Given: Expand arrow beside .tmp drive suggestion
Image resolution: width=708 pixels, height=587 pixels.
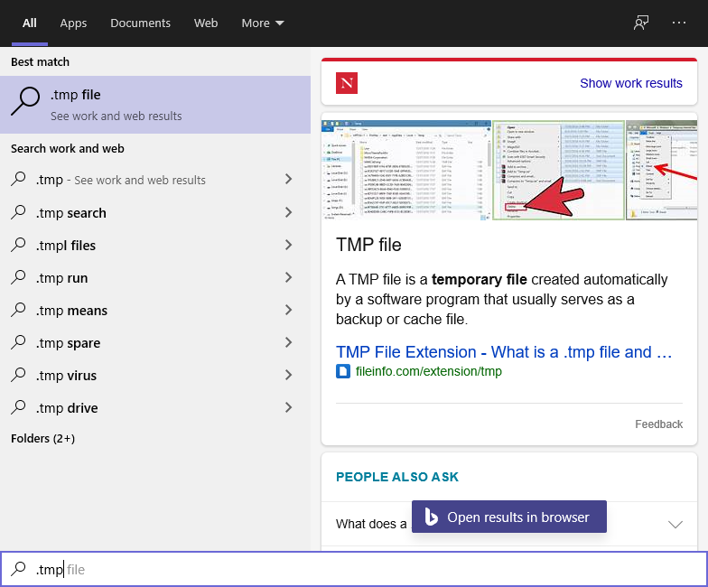Looking at the screenshot, I should click(x=289, y=408).
